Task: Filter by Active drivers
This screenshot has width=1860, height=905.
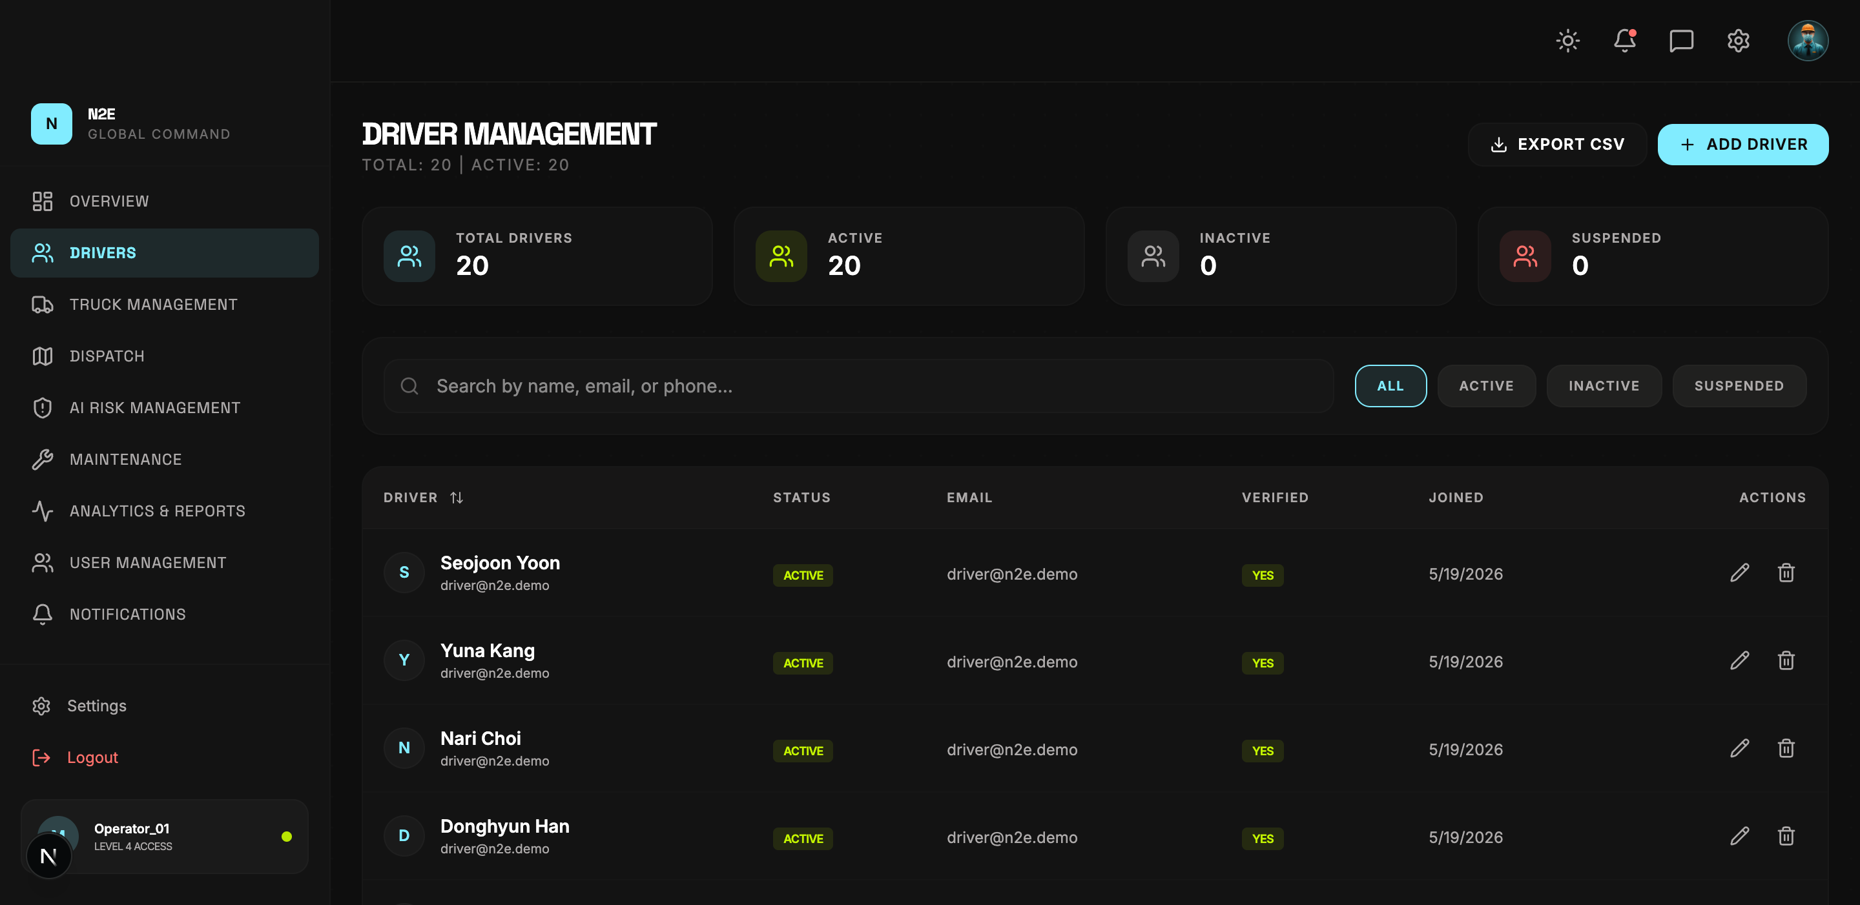Action: tap(1486, 386)
